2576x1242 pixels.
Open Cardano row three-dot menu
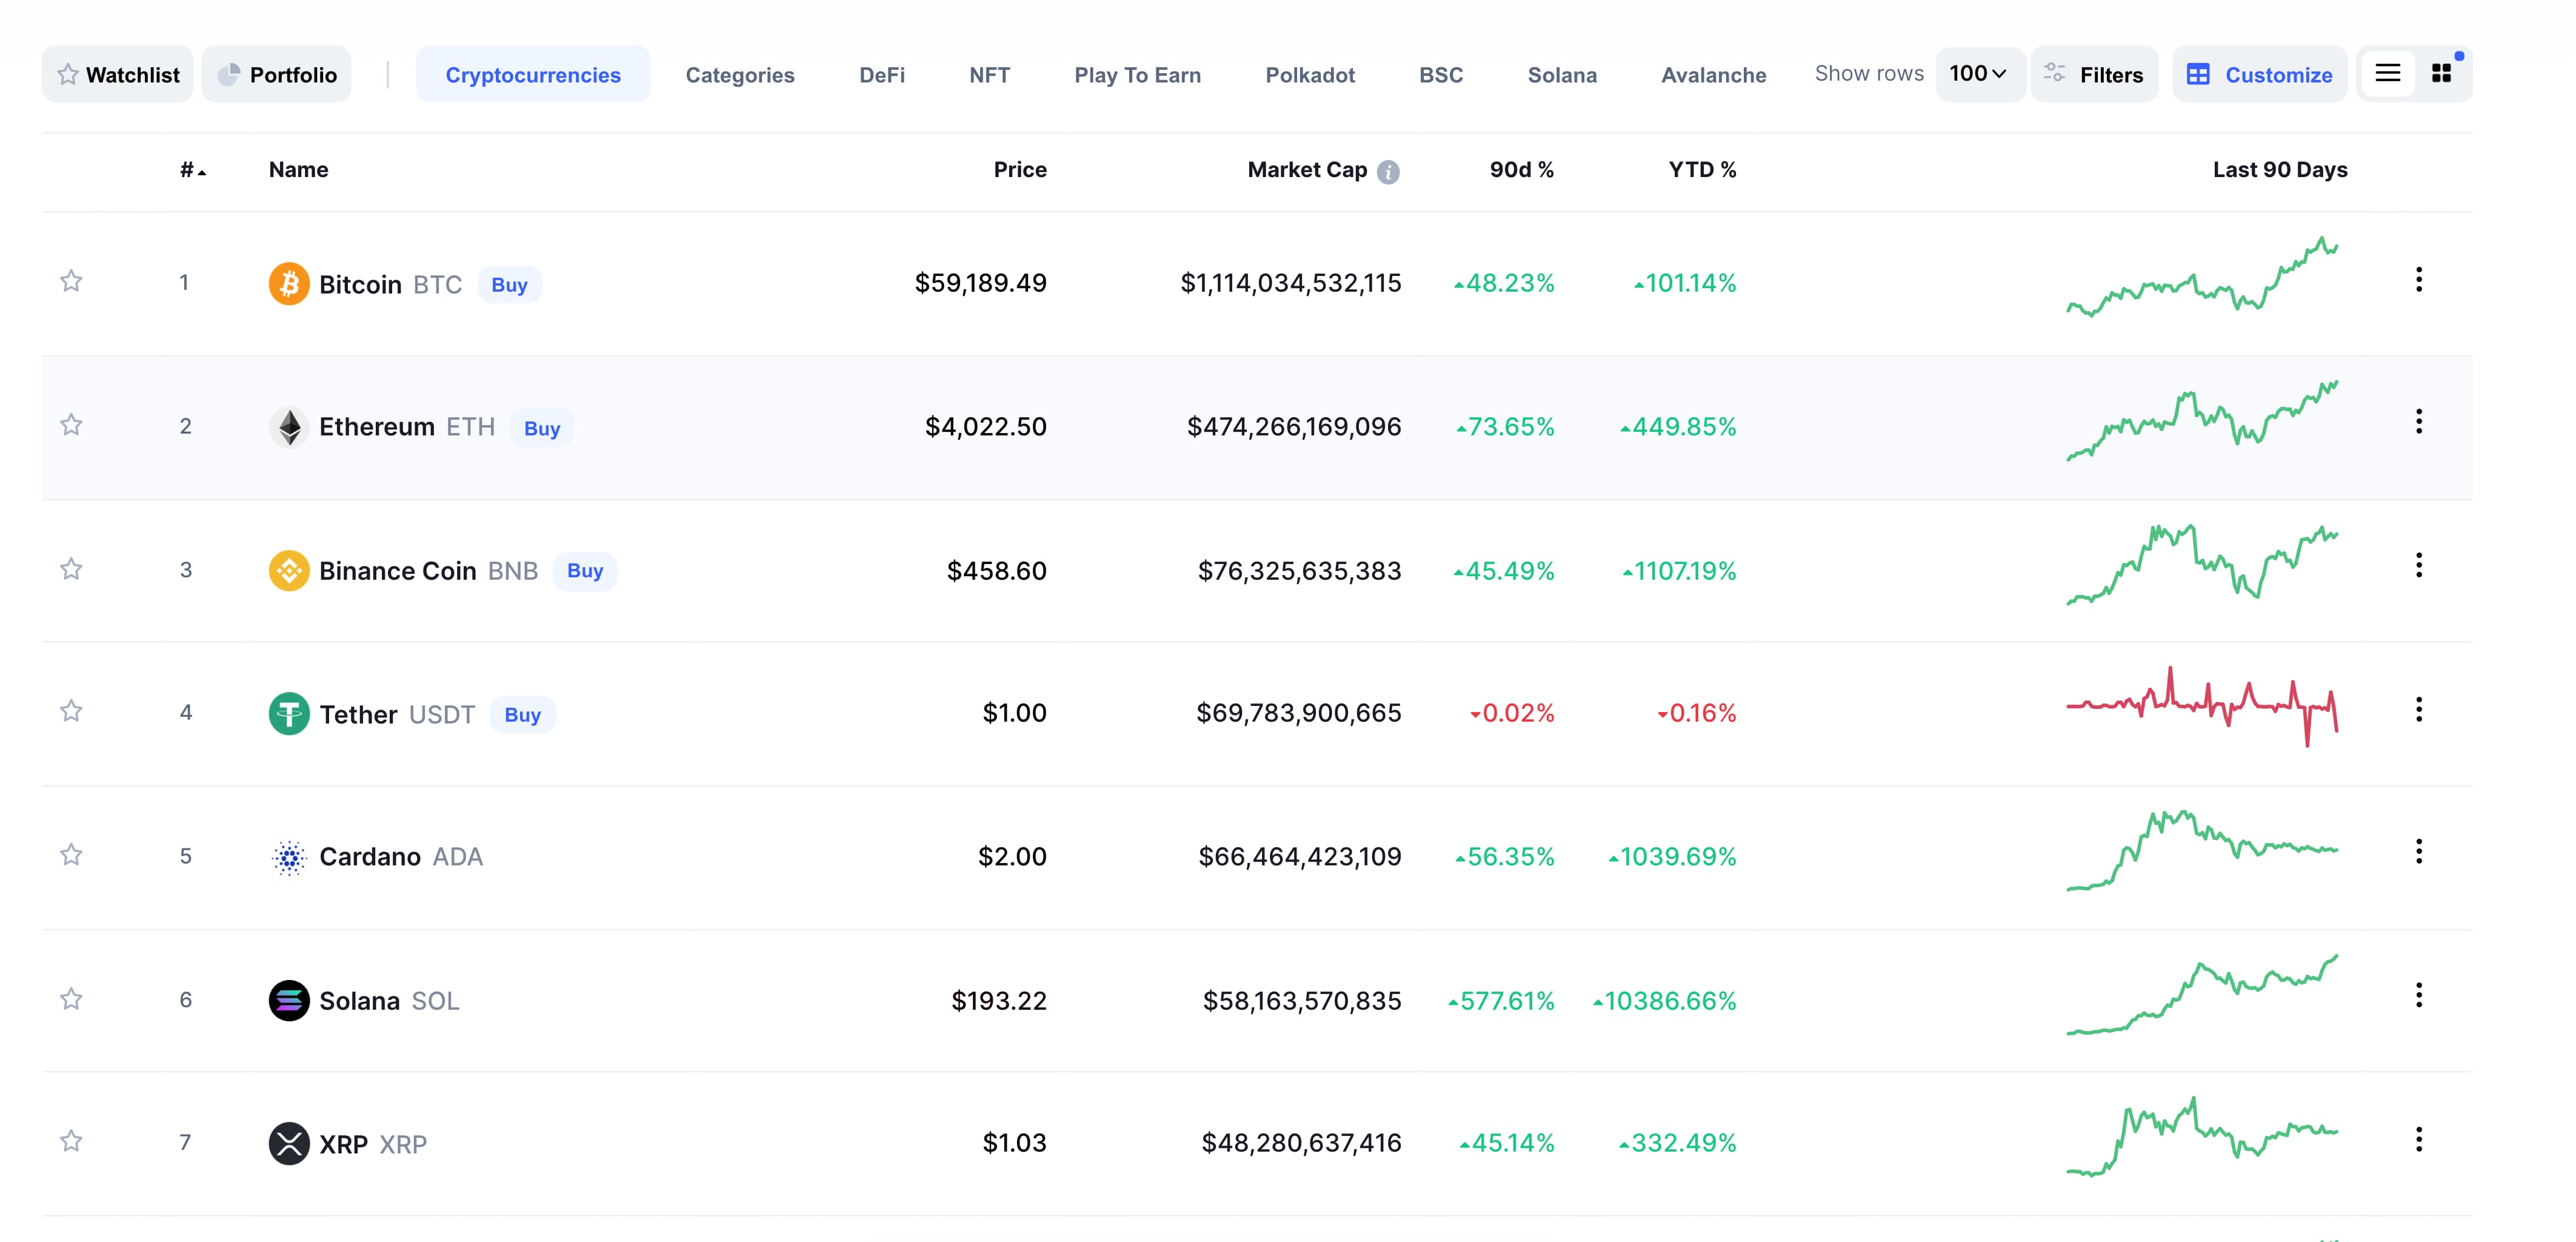[2418, 851]
